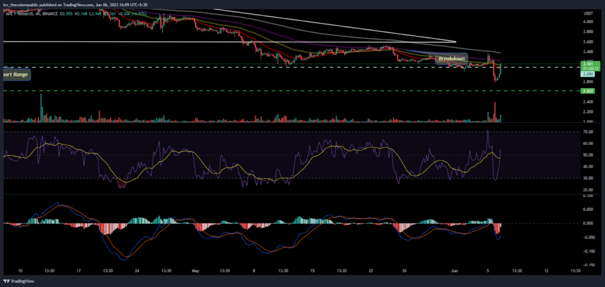Click the 10 date label on time axis
The height and width of the screenshot is (287, 605).
tap(20, 270)
